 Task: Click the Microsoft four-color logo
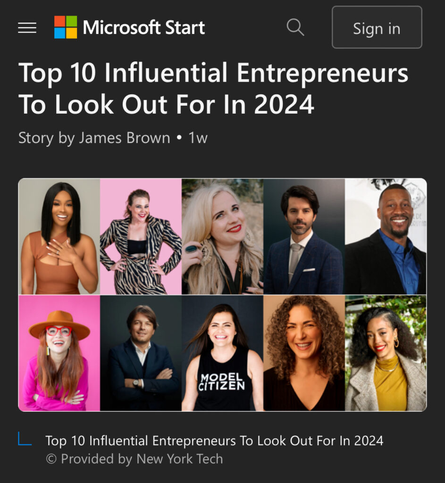pos(66,27)
